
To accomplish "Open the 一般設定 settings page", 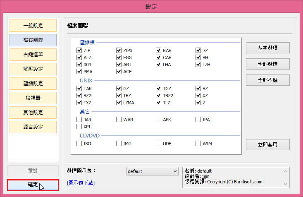I will pyautogui.click(x=33, y=26).
